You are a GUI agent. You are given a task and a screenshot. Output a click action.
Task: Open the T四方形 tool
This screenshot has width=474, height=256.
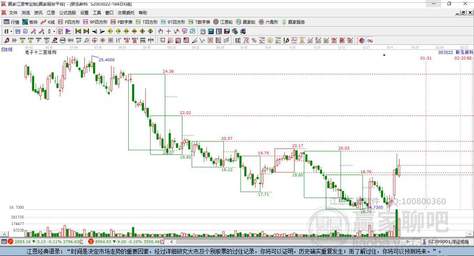click(x=147, y=22)
